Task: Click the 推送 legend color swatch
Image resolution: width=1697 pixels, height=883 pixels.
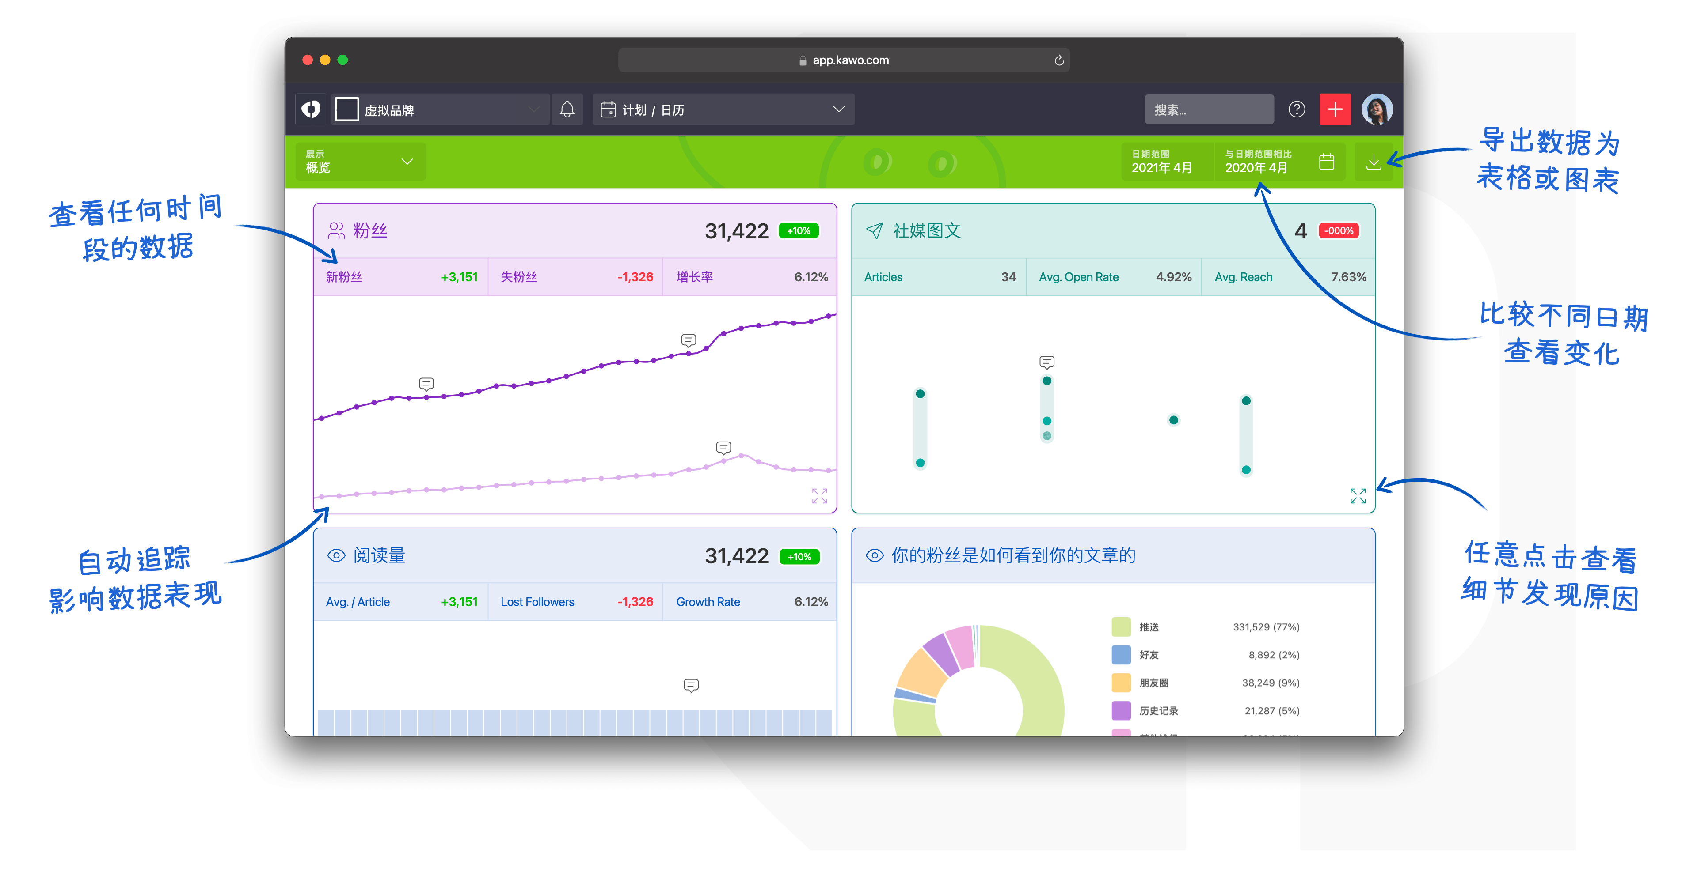Action: tap(1121, 626)
